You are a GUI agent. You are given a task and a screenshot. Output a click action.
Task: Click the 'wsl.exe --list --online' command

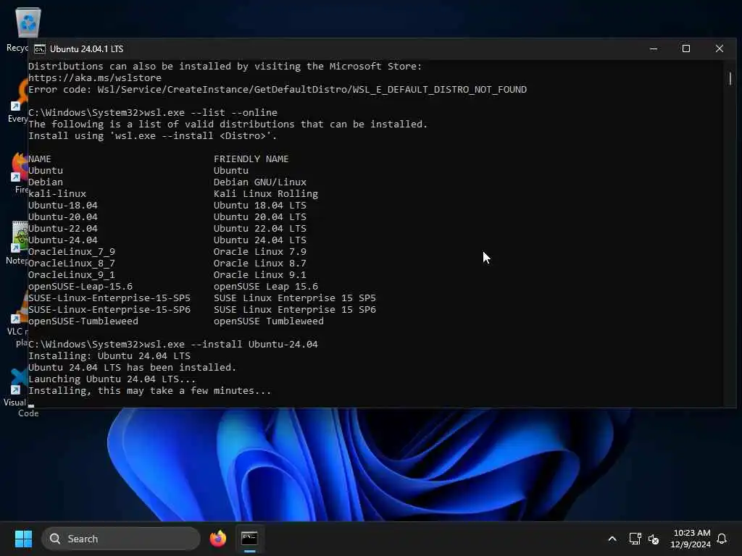(x=211, y=112)
